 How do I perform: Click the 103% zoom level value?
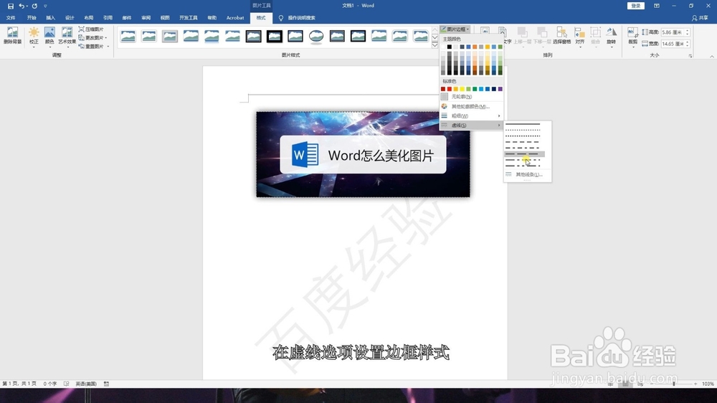708,384
